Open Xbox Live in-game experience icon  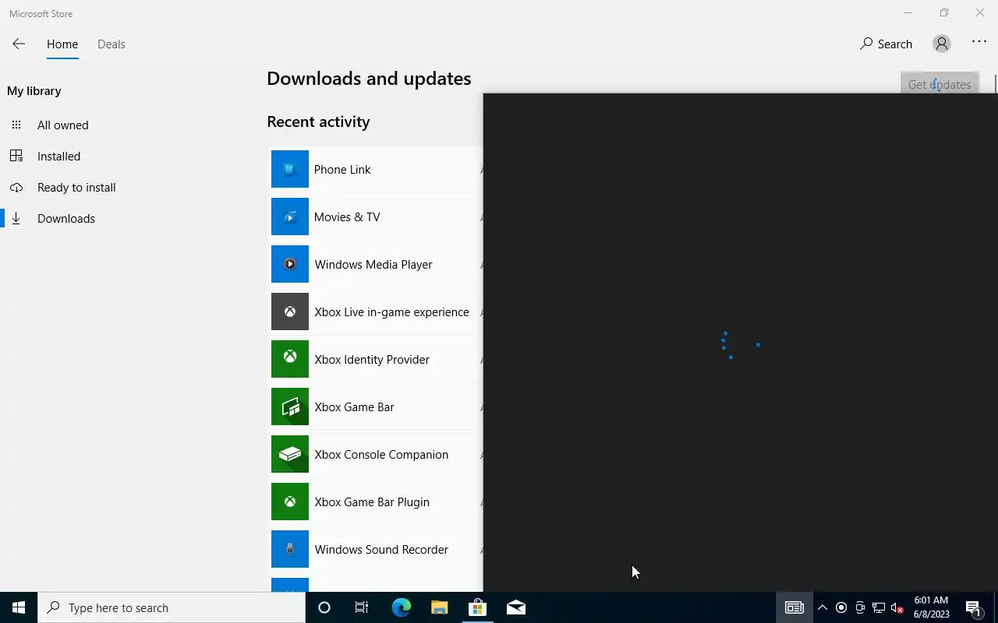click(x=290, y=311)
